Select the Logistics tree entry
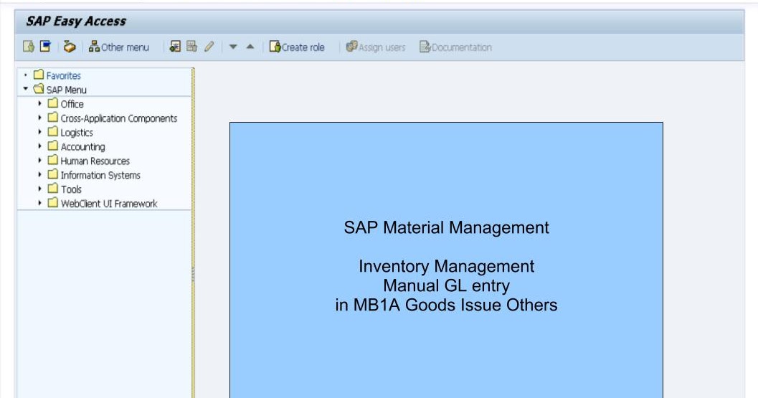This screenshot has height=398, width=758. [77, 133]
